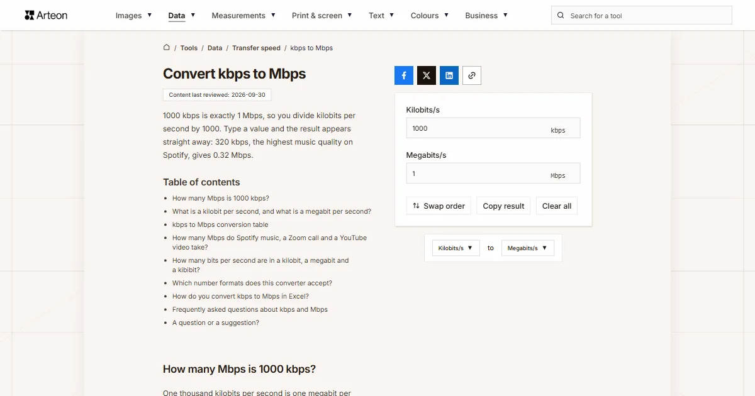Image resolution: width=755 pixels, height=396 pixels.
Task: Focus the Megabits/s input field
Action: [x=493, y=173]
